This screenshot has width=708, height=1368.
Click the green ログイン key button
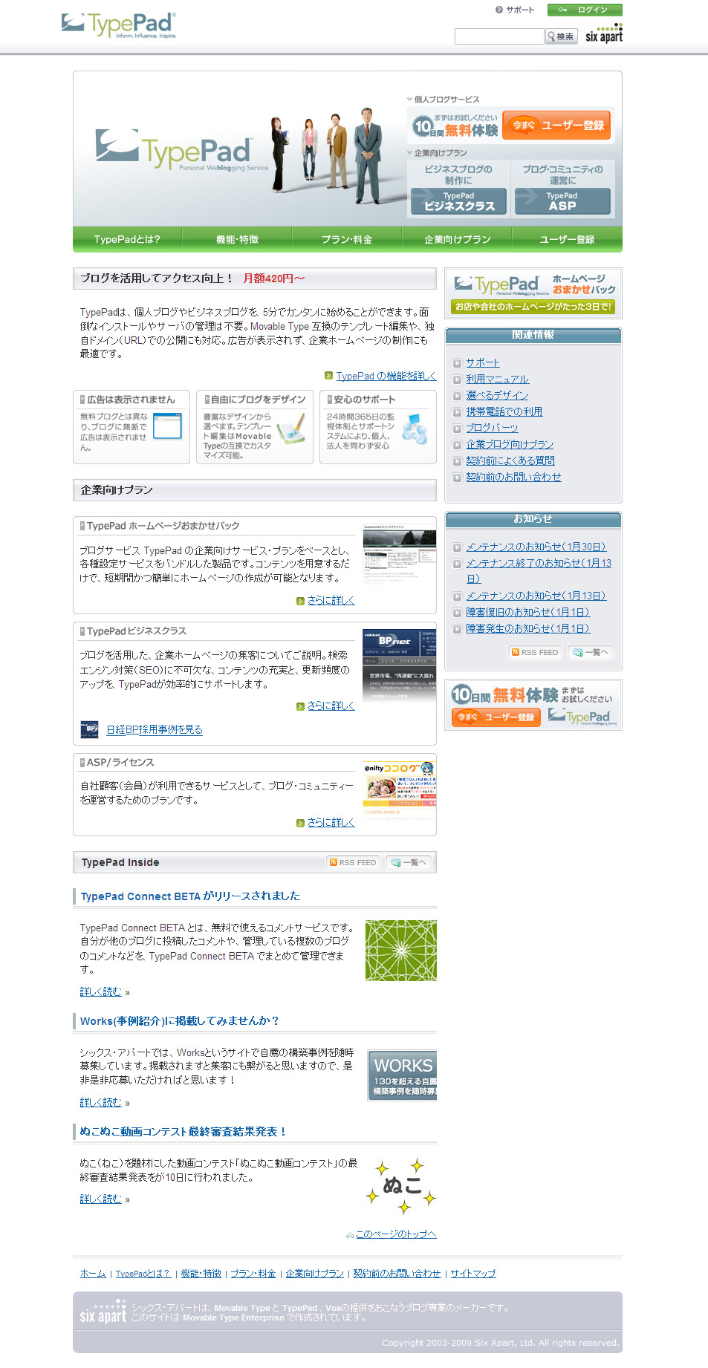(585, 10)
